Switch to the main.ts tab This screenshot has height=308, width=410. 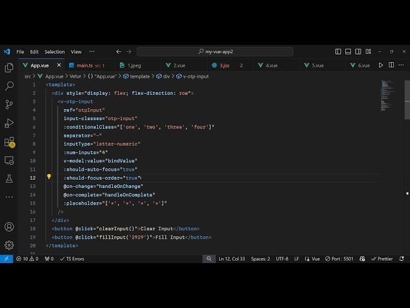click(x=85, y=65)
